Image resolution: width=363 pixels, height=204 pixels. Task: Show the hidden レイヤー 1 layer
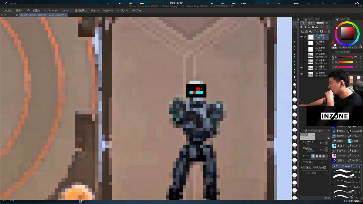(x=301, y=49)
